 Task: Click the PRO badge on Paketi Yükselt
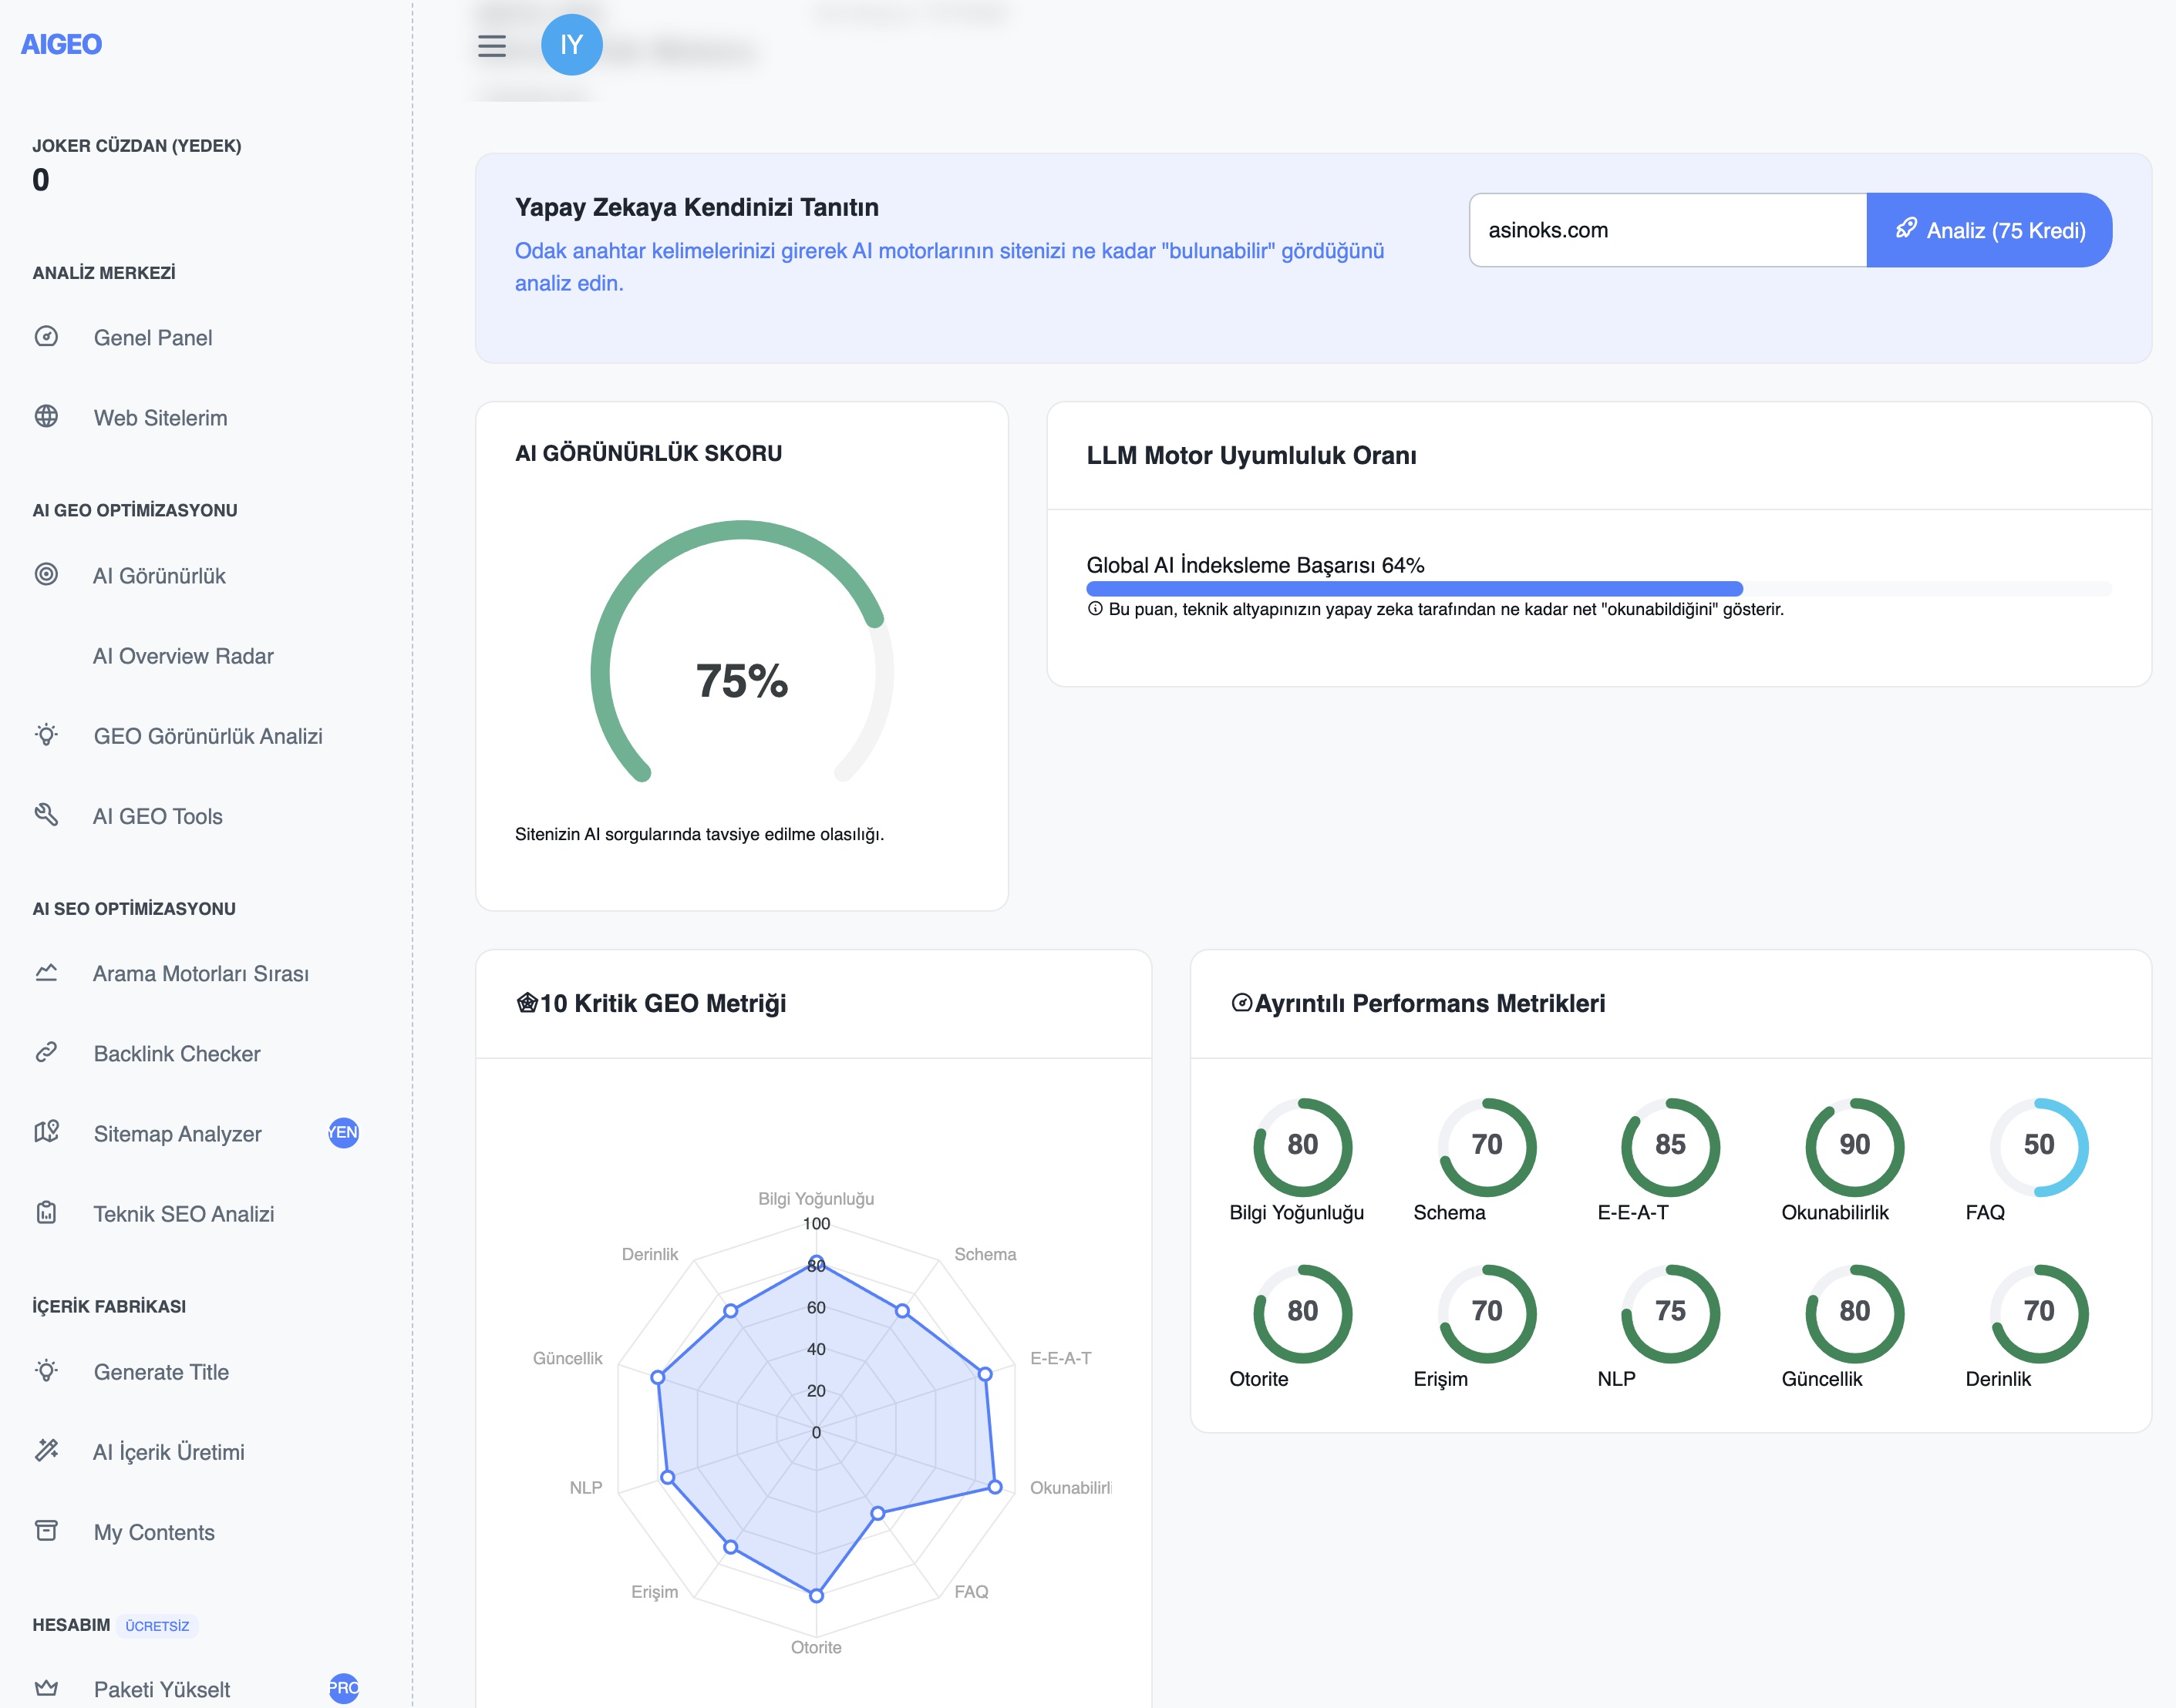click(x=343, y=1689)
